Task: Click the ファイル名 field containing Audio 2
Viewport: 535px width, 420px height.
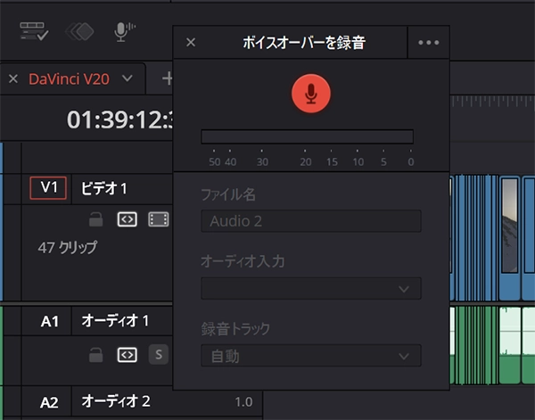Action: pos(310,221)
